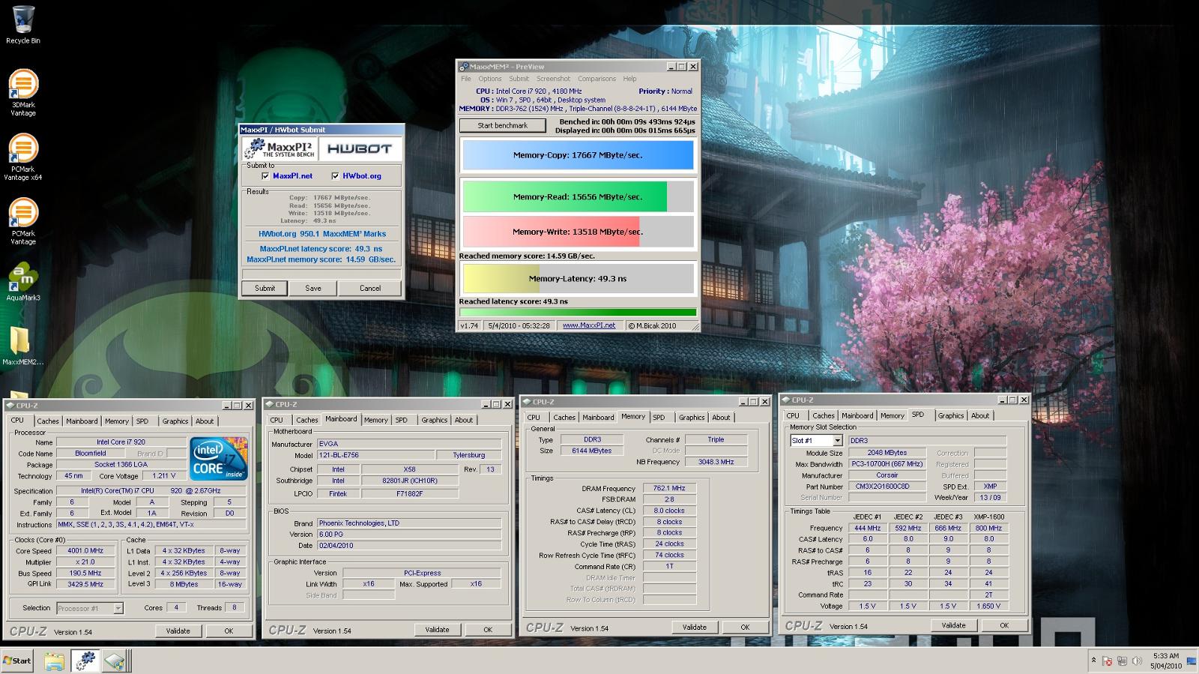Open the Comparisons menu in MaxxMEM²

coord(597,79)
